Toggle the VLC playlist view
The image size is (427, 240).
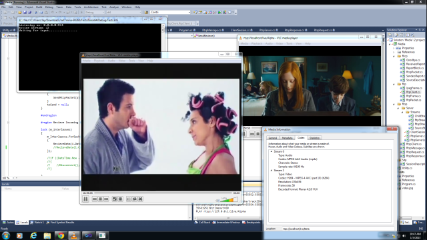click(129, 199)
